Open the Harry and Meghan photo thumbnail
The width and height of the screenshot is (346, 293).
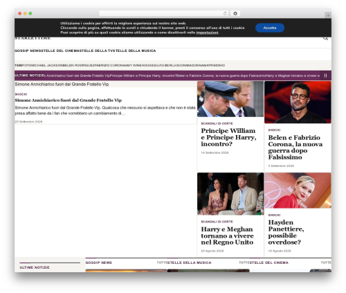coord(230,194)
